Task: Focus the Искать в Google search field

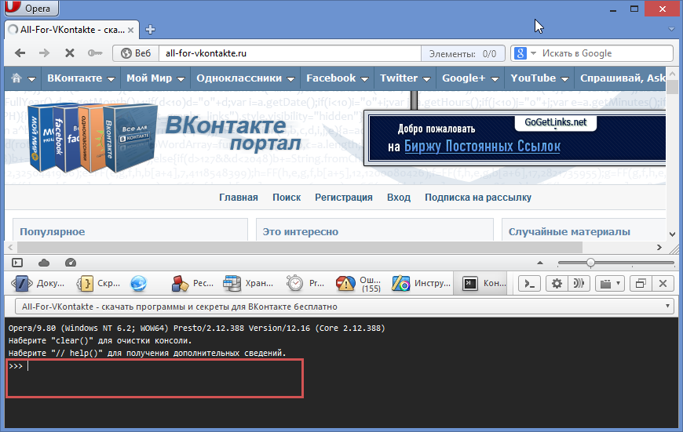Action: [605, 53]
